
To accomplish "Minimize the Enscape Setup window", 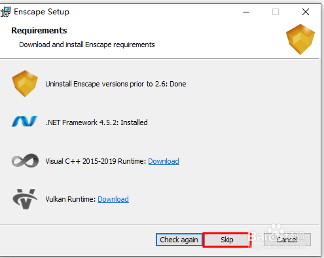I will (246, 12).
